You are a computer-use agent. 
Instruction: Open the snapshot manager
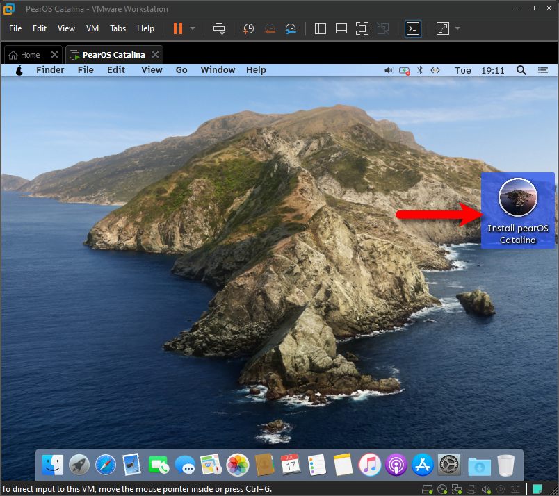291,28
